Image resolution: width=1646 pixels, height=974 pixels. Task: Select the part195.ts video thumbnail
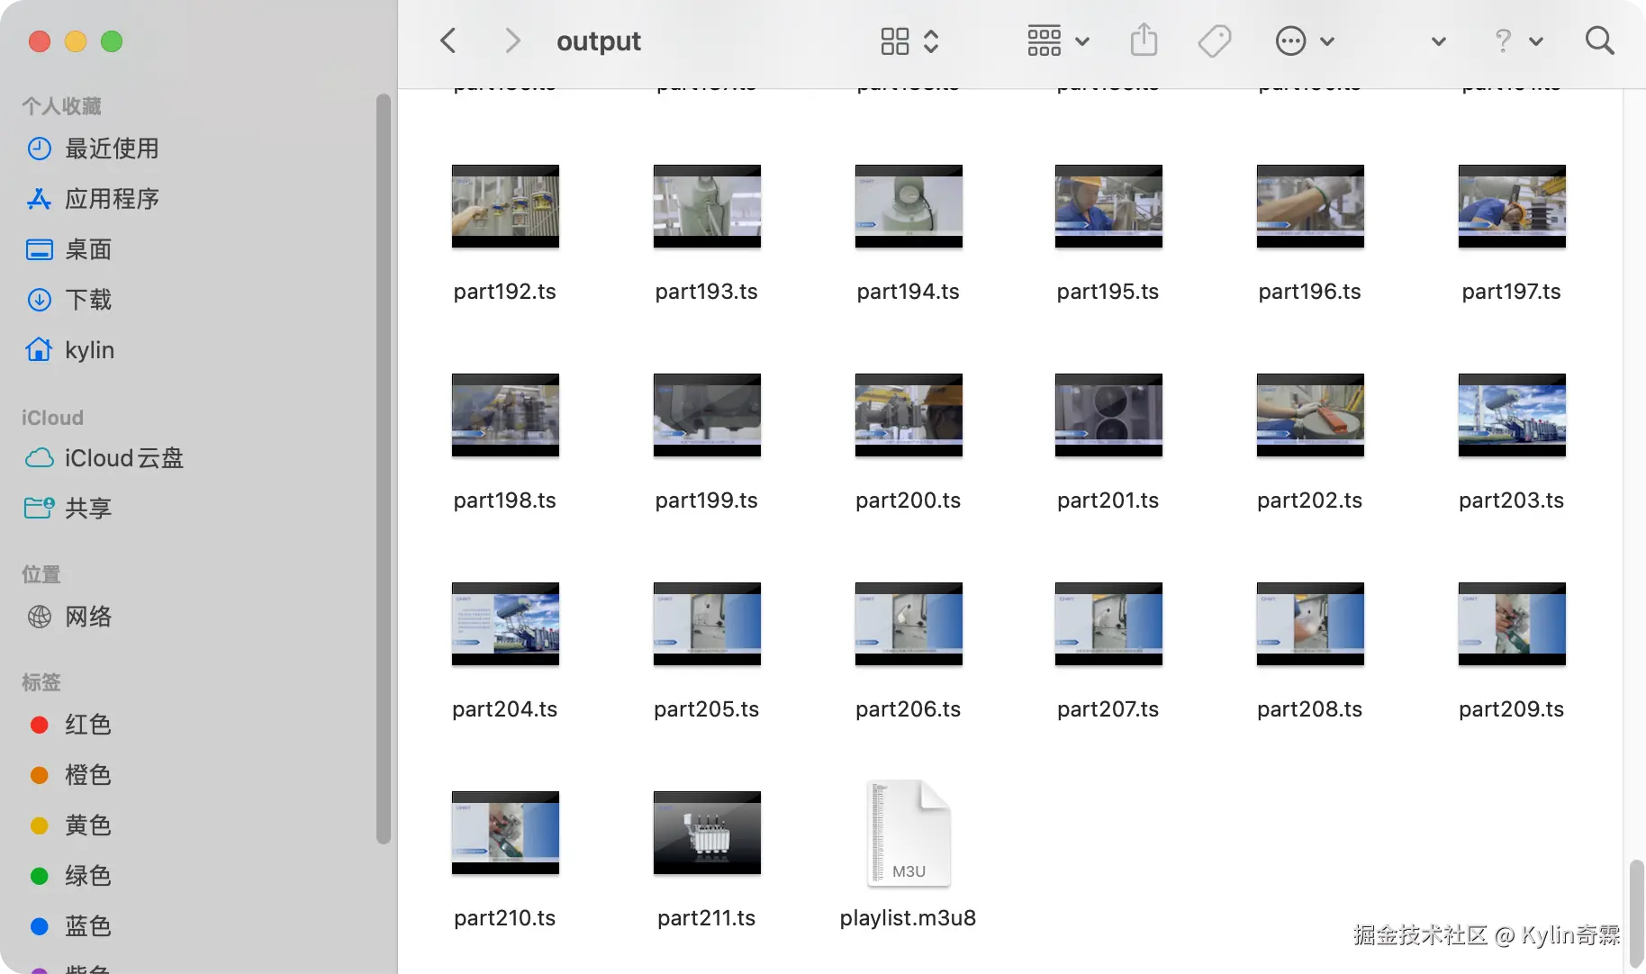click(1108, 206)
